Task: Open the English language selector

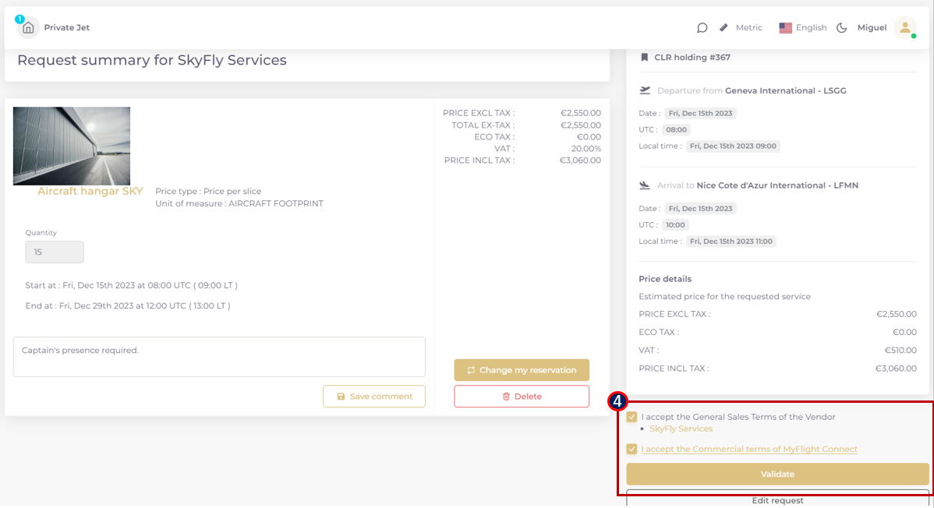Action: point(803,28)
